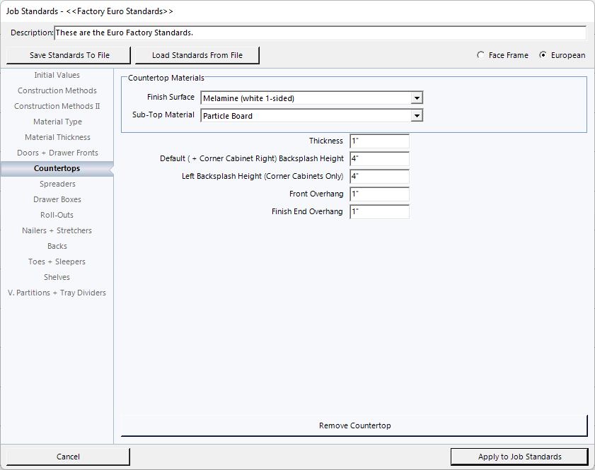Click the Description text field
Viewport: 595px width, 470px height.
319,33
